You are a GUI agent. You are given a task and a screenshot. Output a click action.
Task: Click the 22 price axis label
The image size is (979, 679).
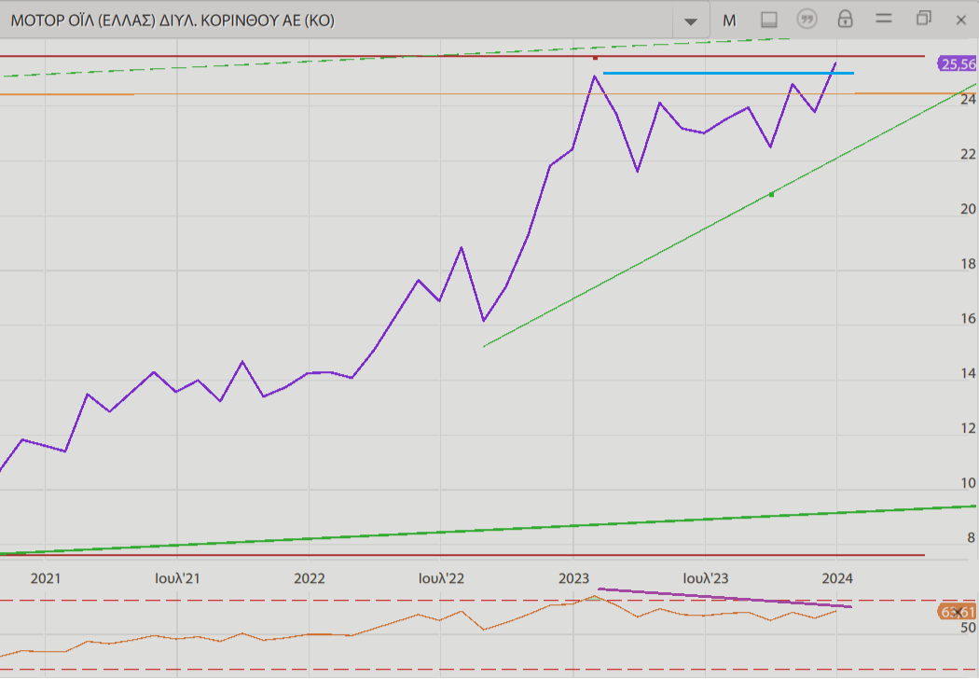point(968,154)
